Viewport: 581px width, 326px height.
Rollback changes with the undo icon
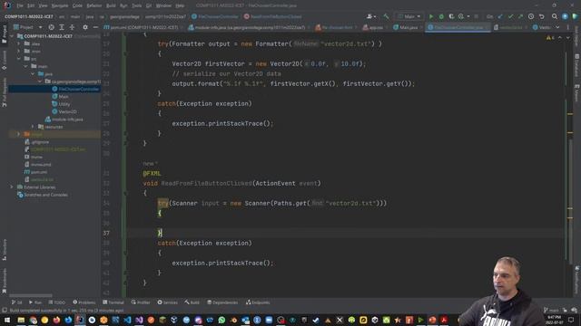tap(541, 16)
